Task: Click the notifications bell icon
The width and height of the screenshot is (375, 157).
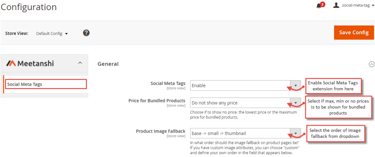Action: coord(318,6)
